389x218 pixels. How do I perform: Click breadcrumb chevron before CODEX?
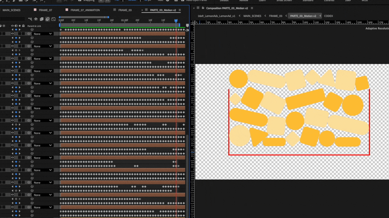tap(320, 16)
